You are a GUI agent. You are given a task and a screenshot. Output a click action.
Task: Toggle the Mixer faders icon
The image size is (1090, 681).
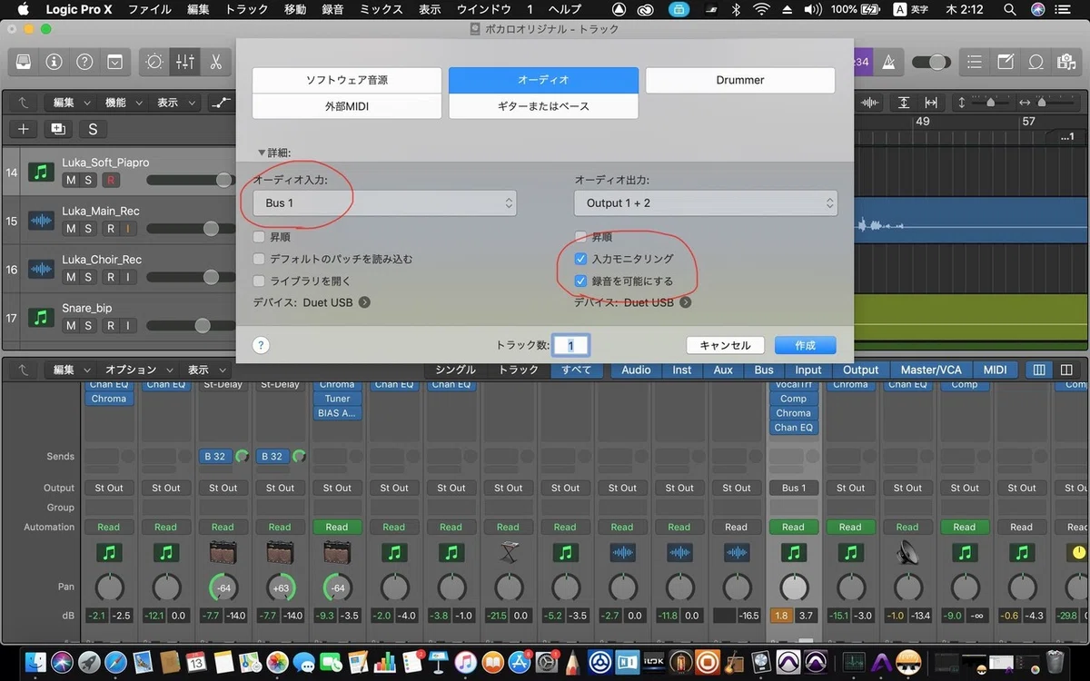185,62
